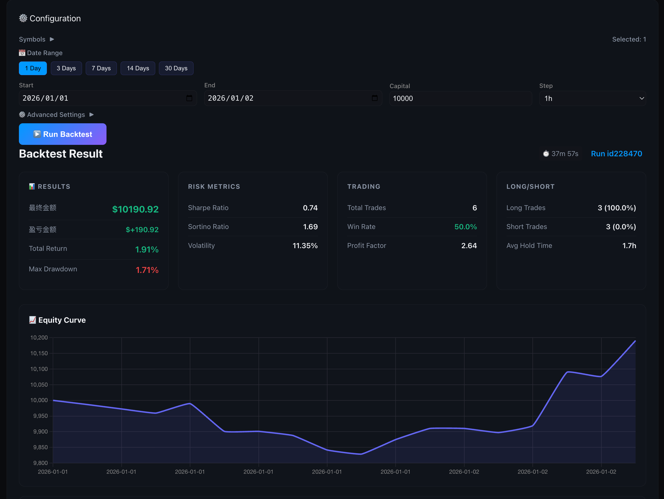The image size is (664, 499).
Task: Click the Sortino Ratio value 1.69
Action: coord(310,227)
